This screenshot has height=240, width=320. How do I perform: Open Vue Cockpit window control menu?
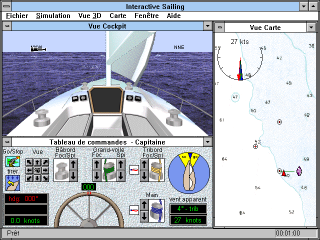pos(7,26)
